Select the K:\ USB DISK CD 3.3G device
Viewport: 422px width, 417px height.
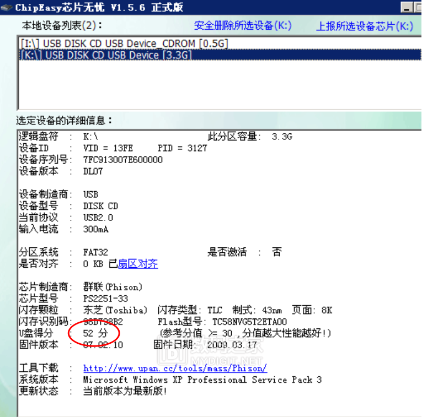220,55
